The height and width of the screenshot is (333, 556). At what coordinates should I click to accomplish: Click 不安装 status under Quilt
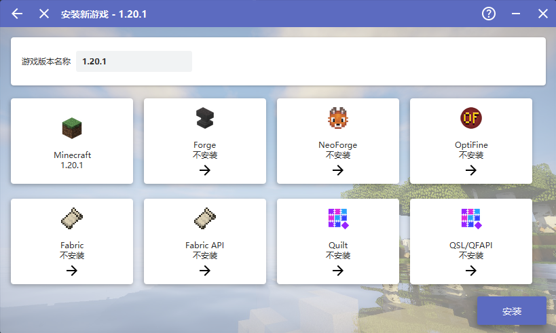338,256
